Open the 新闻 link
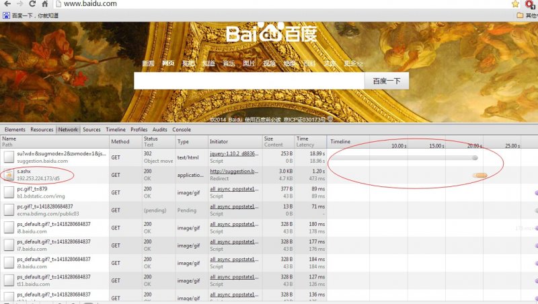The height and width of the screenshot is (304, 538). point(148,63)
